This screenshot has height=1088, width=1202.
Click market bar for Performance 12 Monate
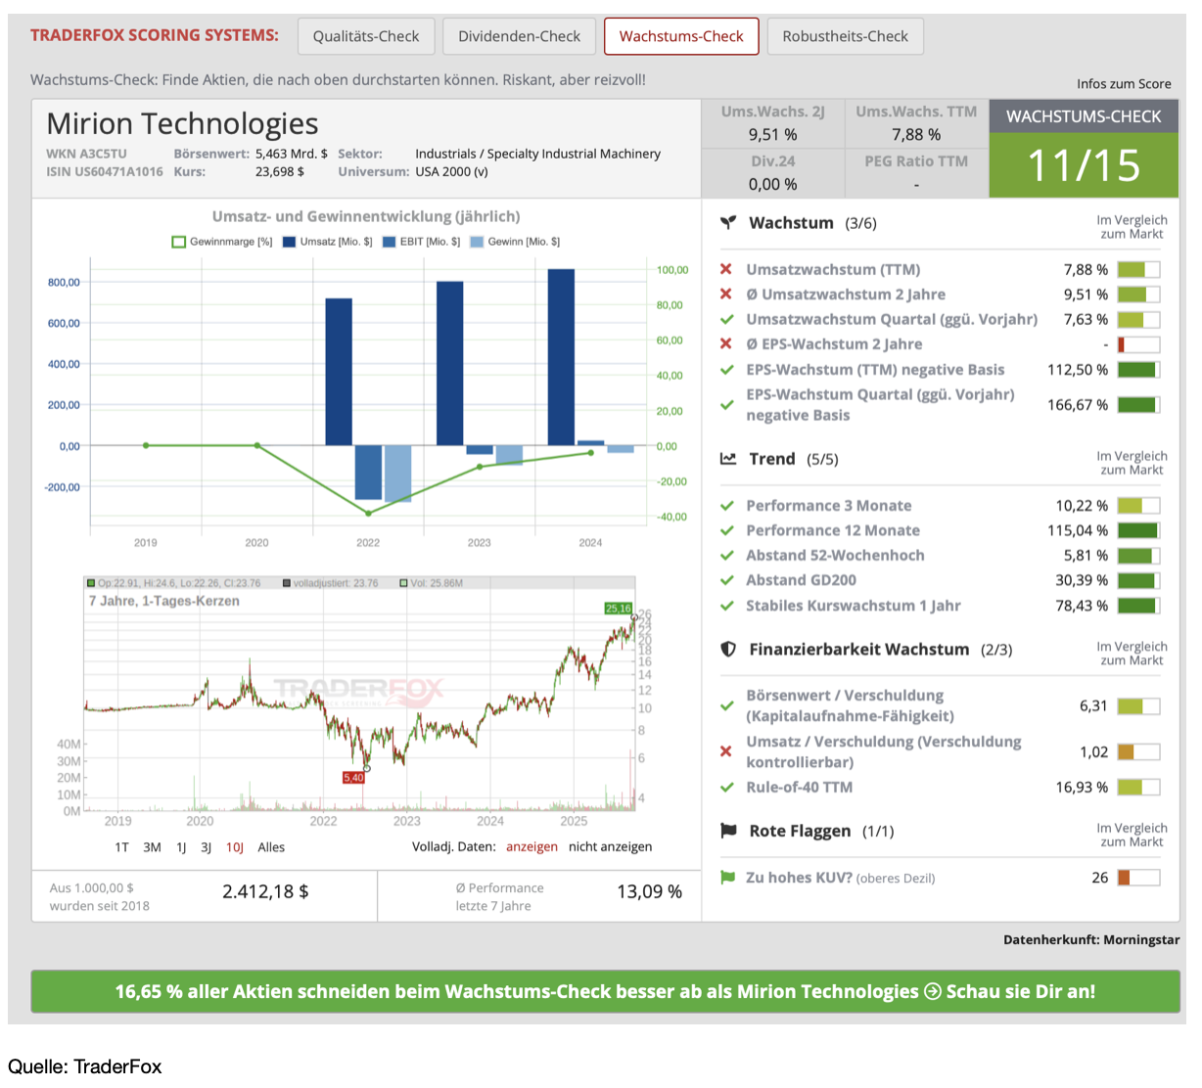pos(1138,530)
